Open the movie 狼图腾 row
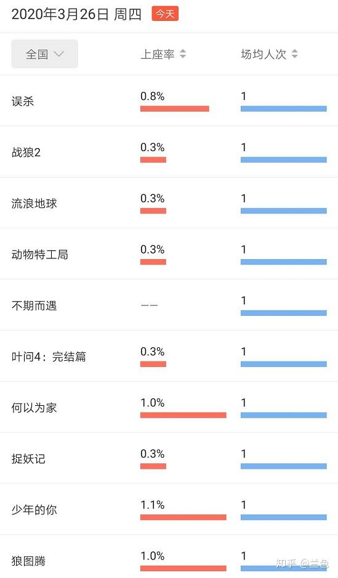338x578 pixels. (x=169, y=556)
